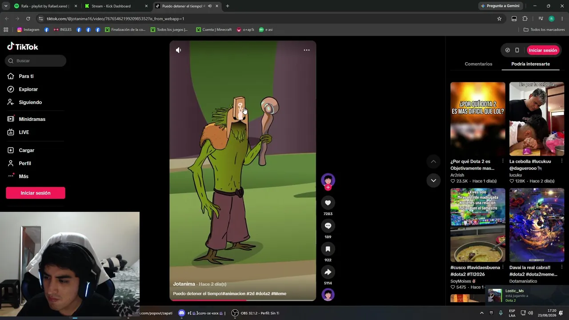This screenshot has width=569, height=320.
Task: Bookmark this page with the star icon
Action: [499, 19]
